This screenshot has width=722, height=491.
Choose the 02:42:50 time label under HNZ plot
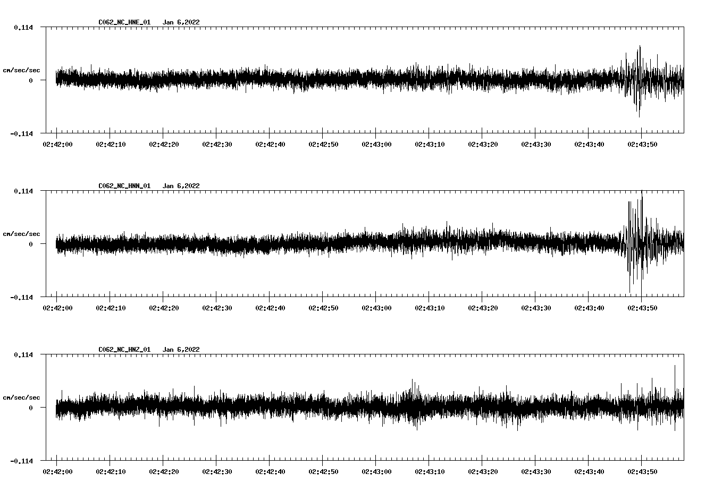(x=323, y=472)
